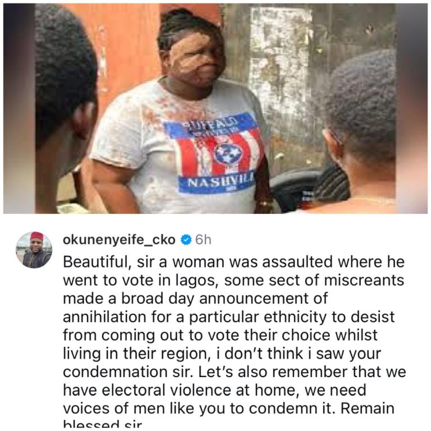Click the word 'annihilation' in the comment text

(104, 317)
